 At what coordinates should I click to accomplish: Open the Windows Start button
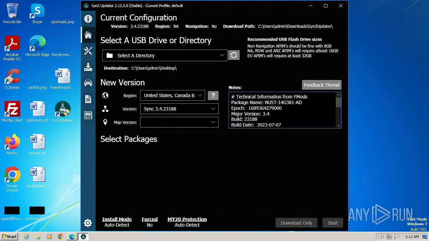[x=9, y=237]
